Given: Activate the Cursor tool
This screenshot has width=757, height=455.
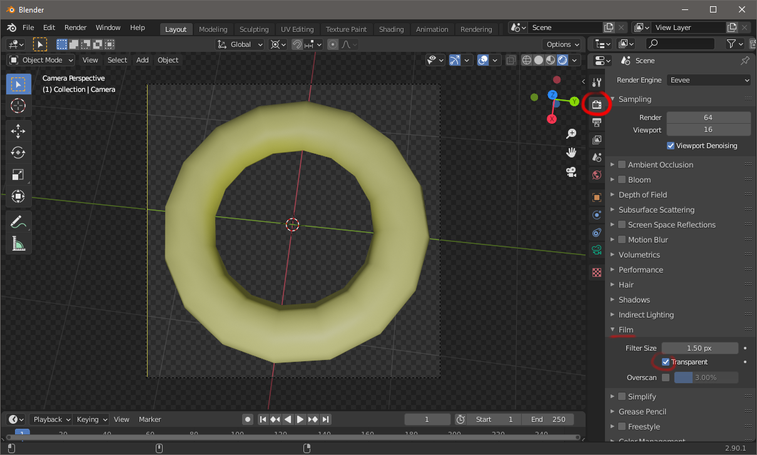Looking at the screenshot, I should (x=18, y=106).
